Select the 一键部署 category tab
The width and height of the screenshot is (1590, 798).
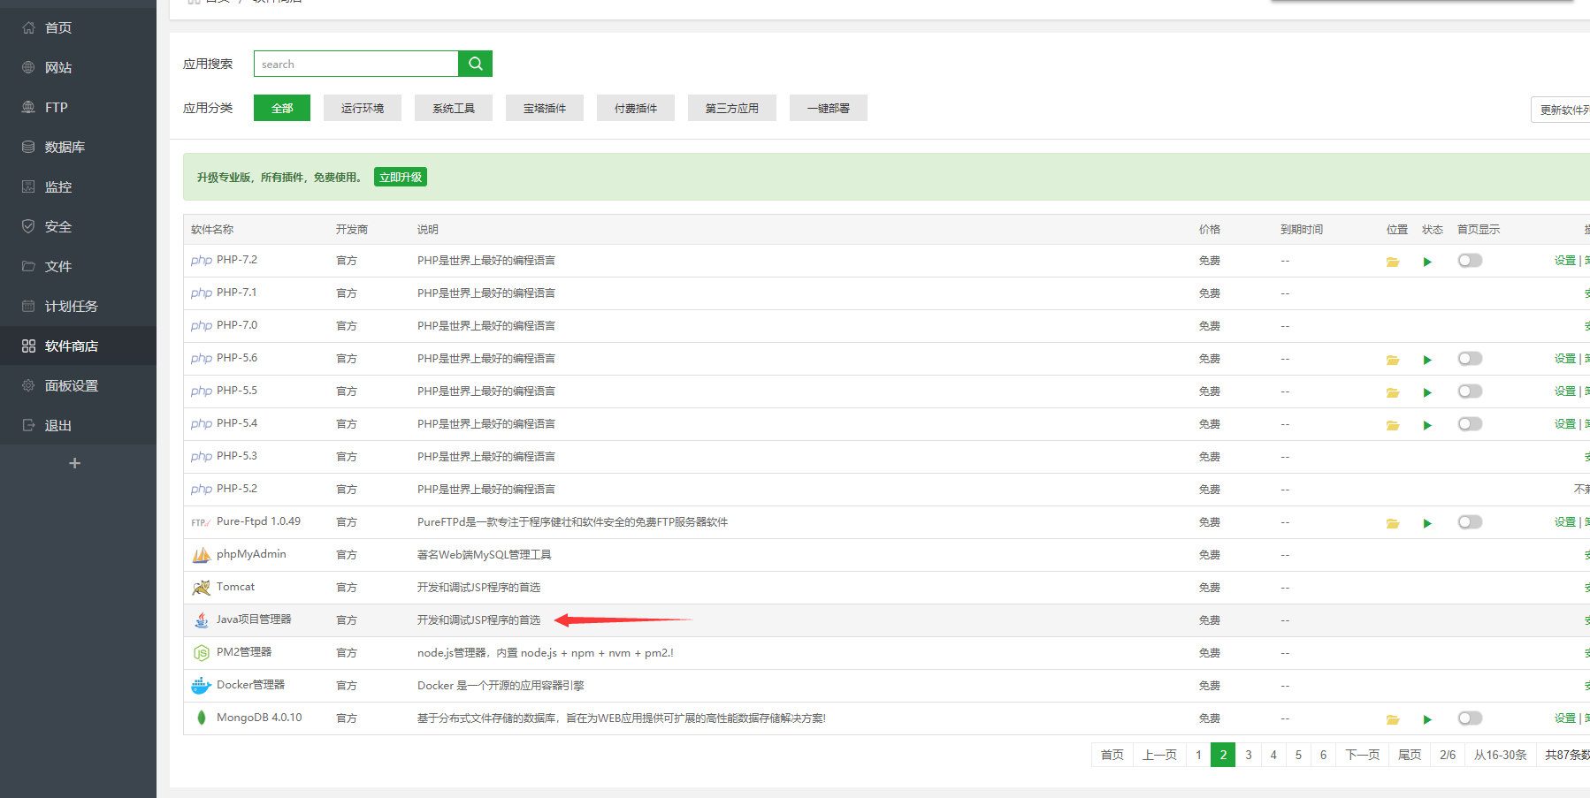pos(829,108)
